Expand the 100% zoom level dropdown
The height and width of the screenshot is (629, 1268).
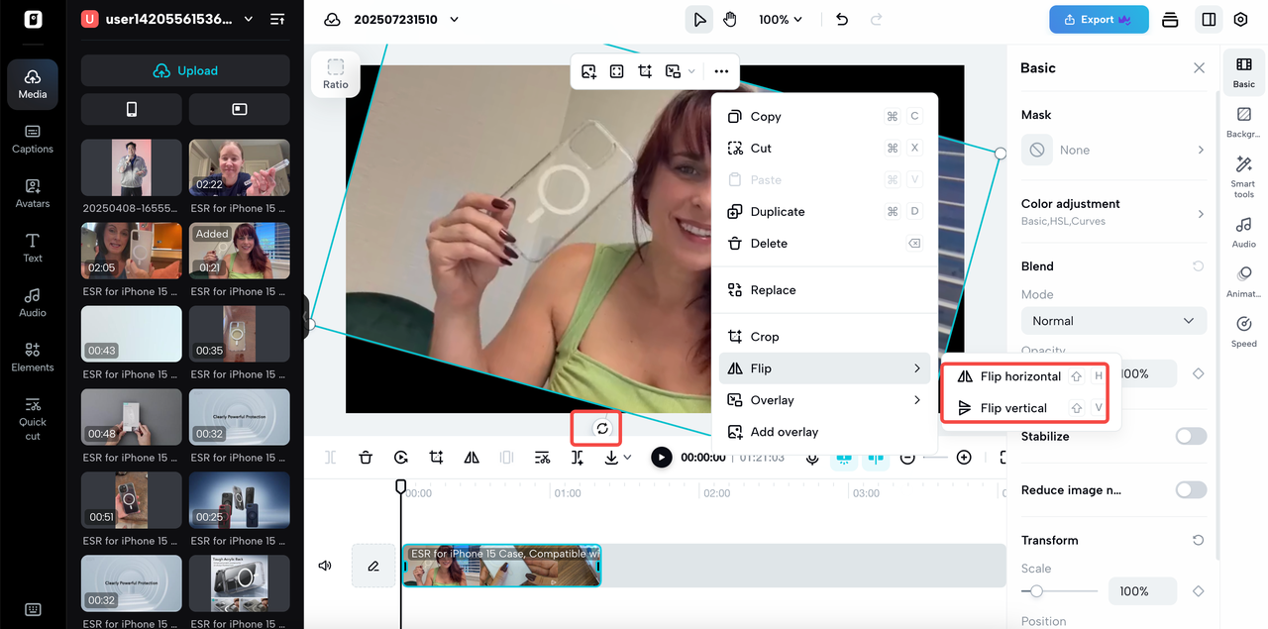pos(781,19)
